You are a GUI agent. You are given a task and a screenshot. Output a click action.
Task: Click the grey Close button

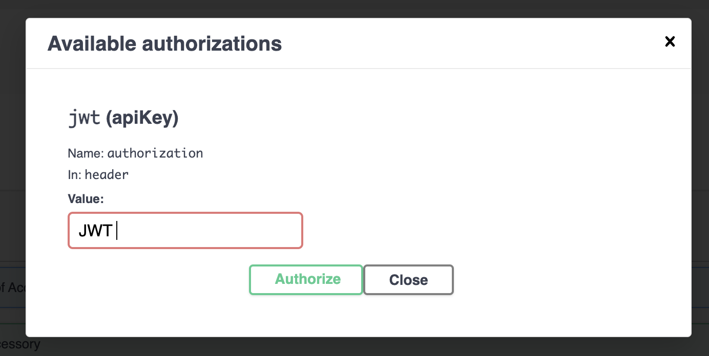[x=408, y=280]
